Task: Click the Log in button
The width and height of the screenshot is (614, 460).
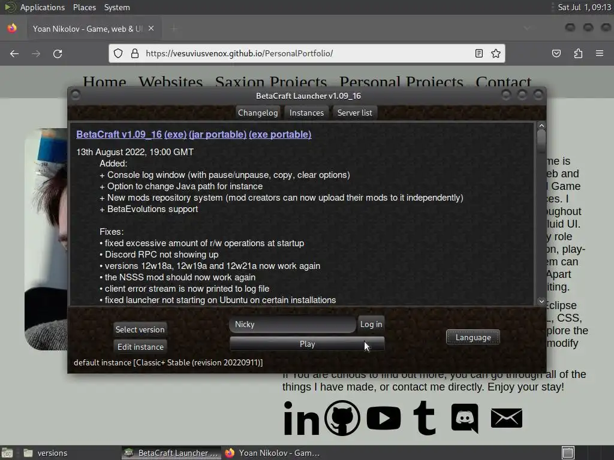Action: point(371,324)
